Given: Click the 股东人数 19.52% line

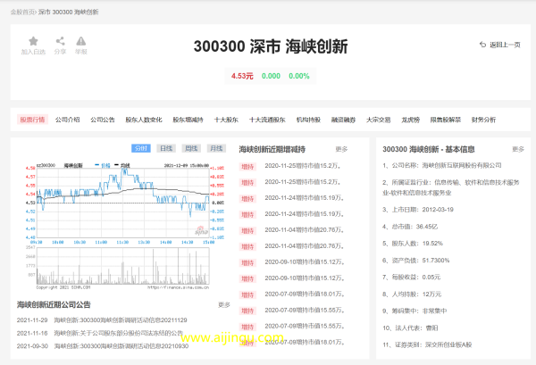Looking at the screenshot, I should 413,243.
